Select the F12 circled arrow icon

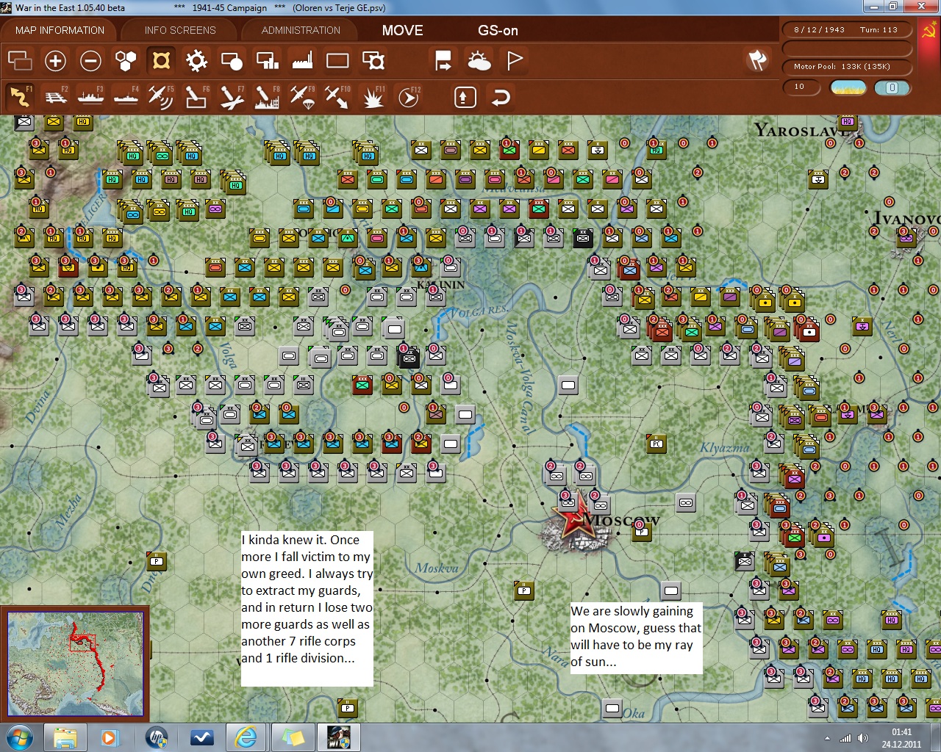(x=409, y=97)
